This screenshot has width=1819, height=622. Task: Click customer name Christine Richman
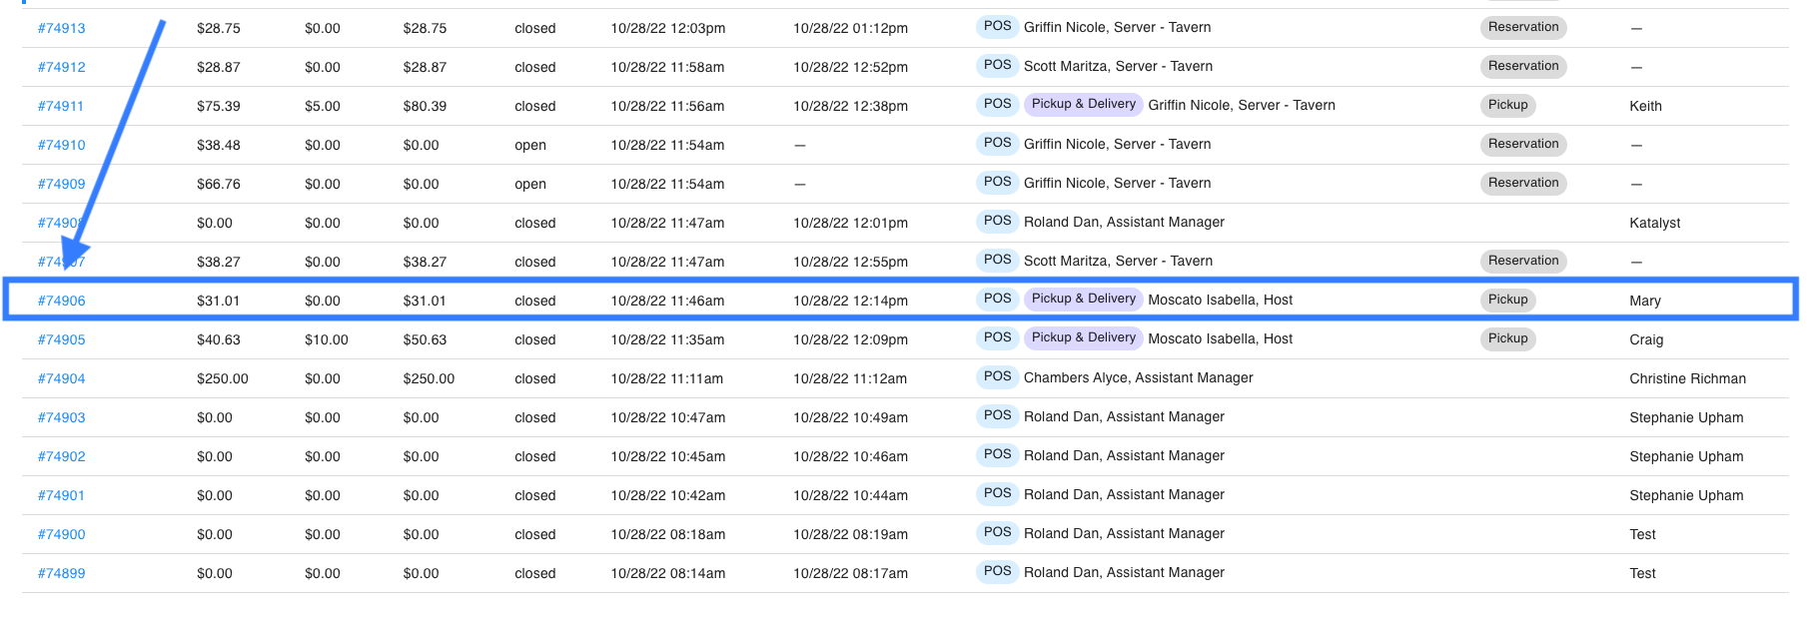[x=1687, y=378]
